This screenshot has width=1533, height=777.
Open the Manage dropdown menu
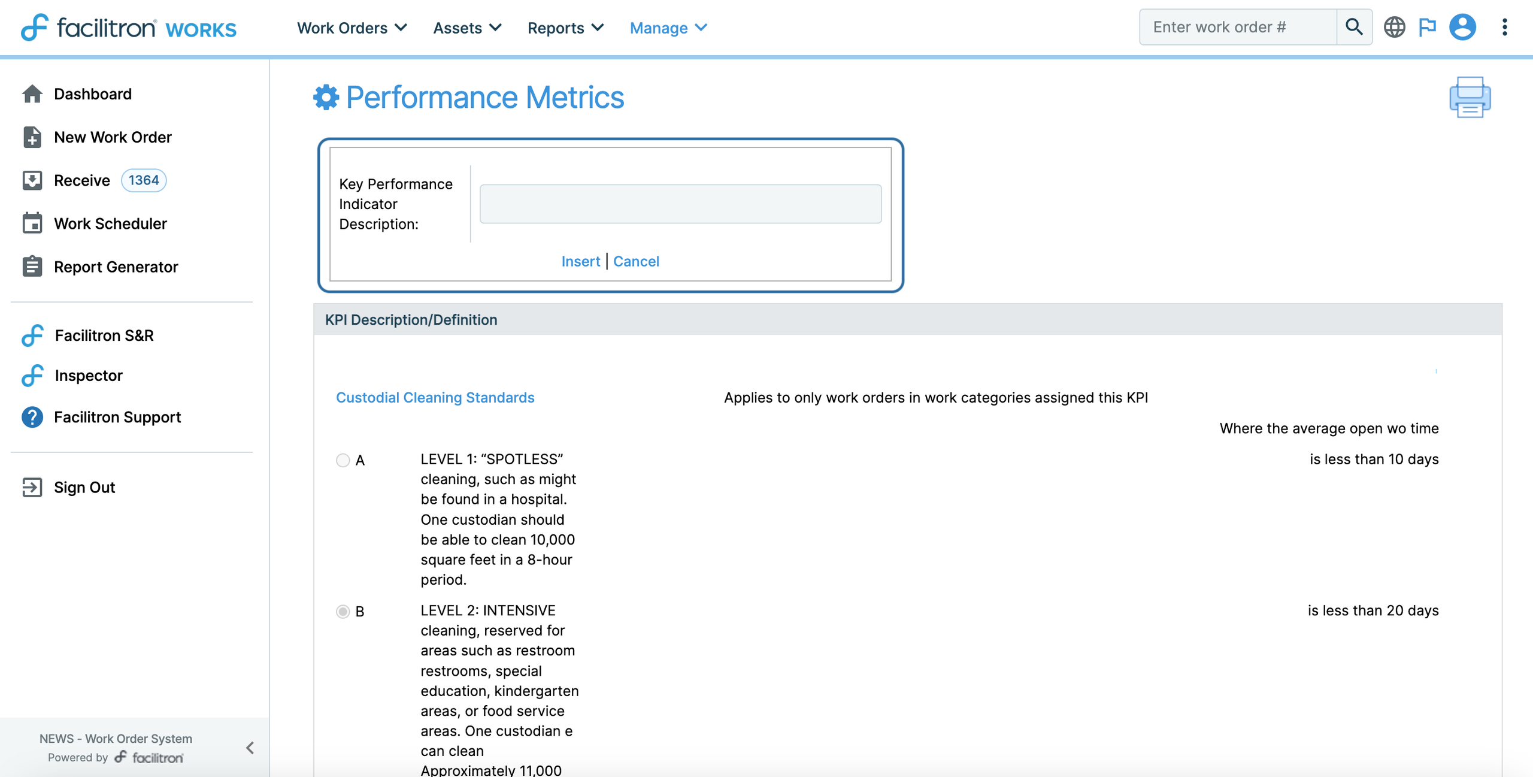(x=668, y=28)
